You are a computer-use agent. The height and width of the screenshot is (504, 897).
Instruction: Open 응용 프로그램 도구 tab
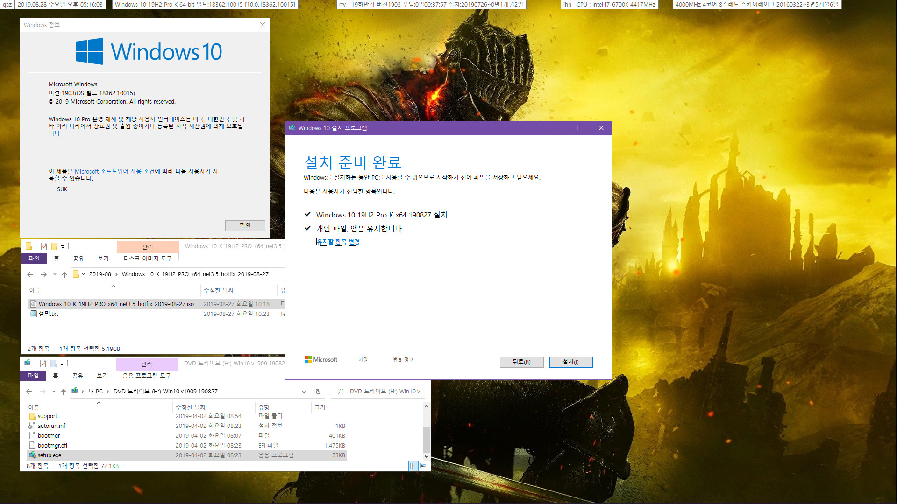[x=147, y=376]
